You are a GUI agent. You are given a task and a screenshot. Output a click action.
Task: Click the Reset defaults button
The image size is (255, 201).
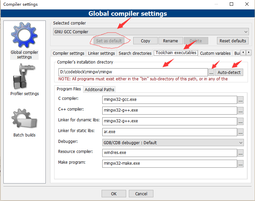(233, 41)
